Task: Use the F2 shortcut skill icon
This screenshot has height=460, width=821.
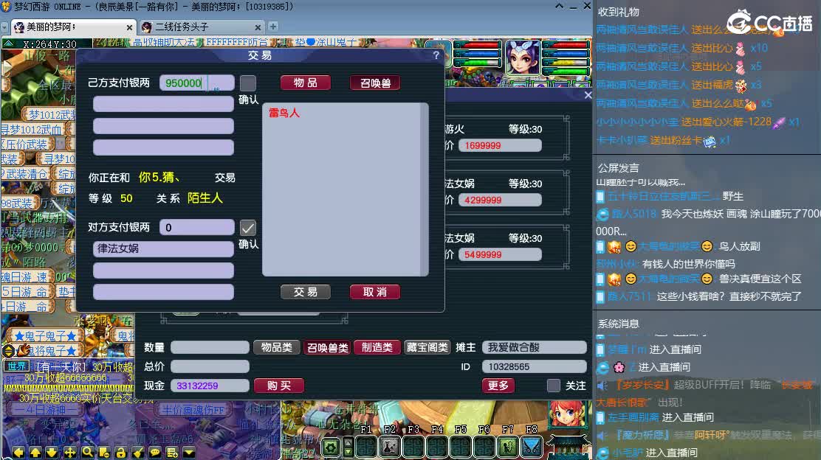Action: pos(390,448)
